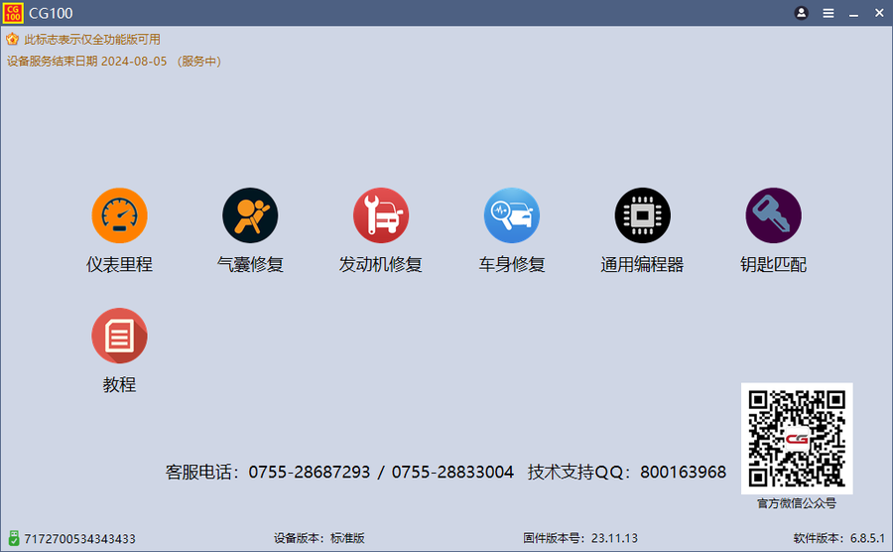
Task: Click the user account icon in title bar
Action: click(x=802, y=13)
